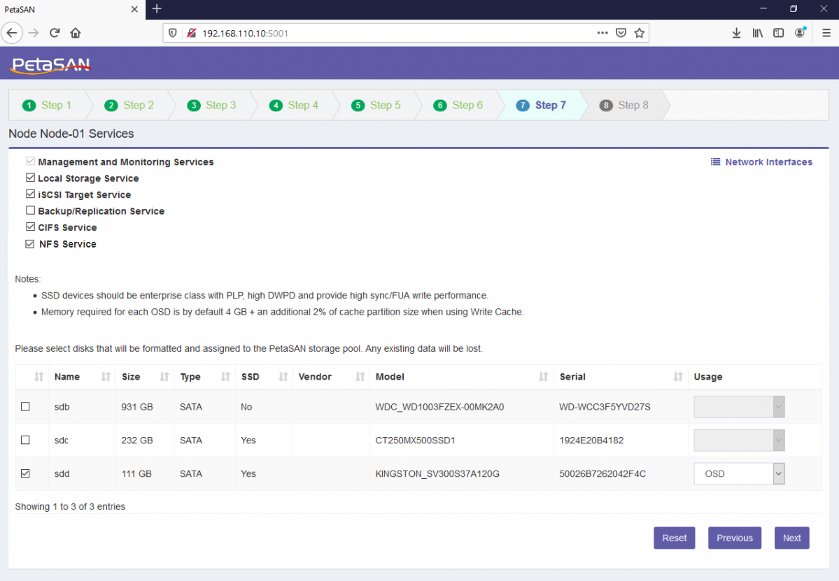
Task: Click the browser forward arrow
Action: tap(34, 33)
